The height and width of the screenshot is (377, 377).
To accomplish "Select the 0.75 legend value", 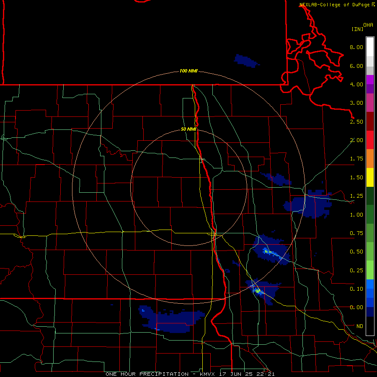I will point(356,233).
